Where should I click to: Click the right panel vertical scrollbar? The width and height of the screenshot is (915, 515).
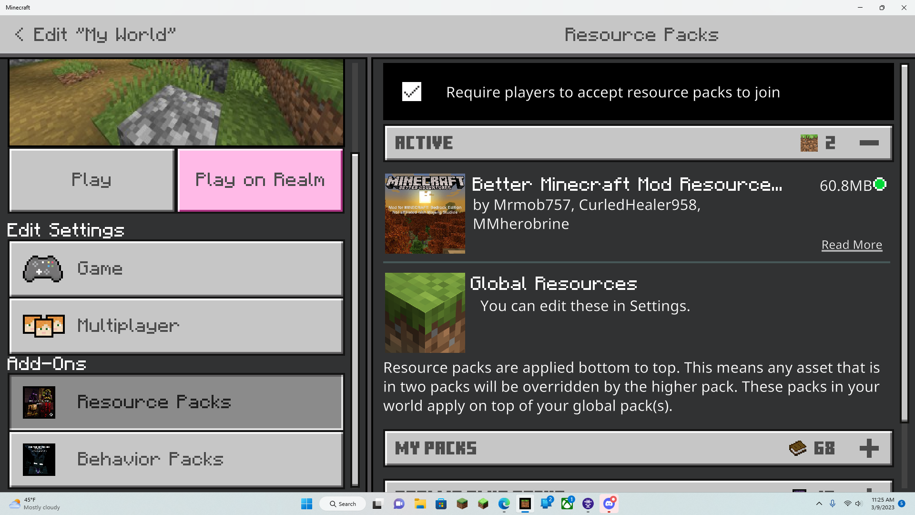(x=904, y=243)
